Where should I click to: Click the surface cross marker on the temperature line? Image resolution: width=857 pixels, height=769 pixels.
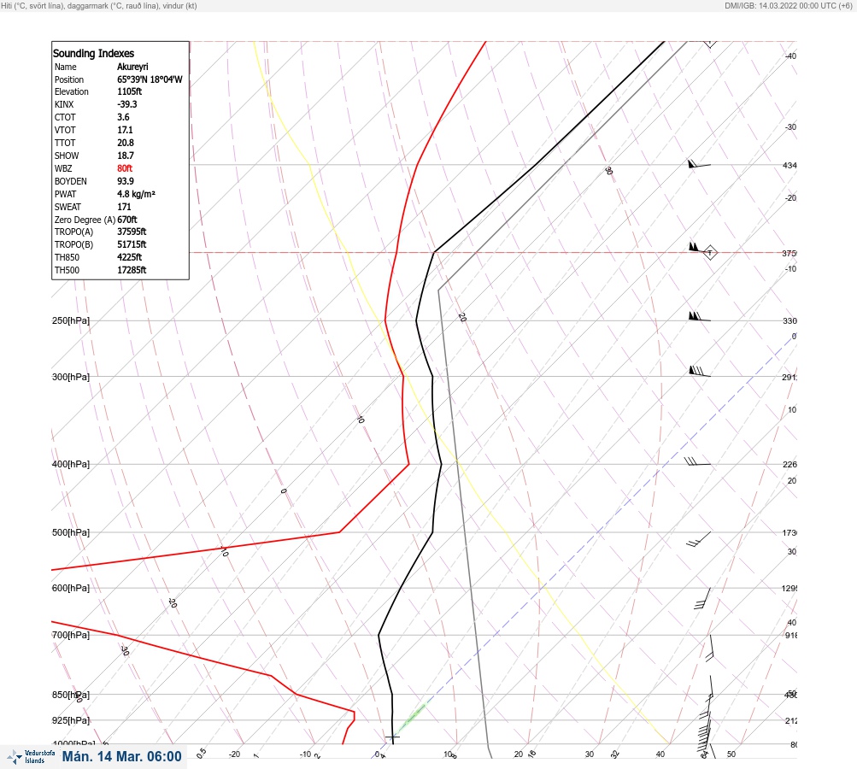[392, 737]
